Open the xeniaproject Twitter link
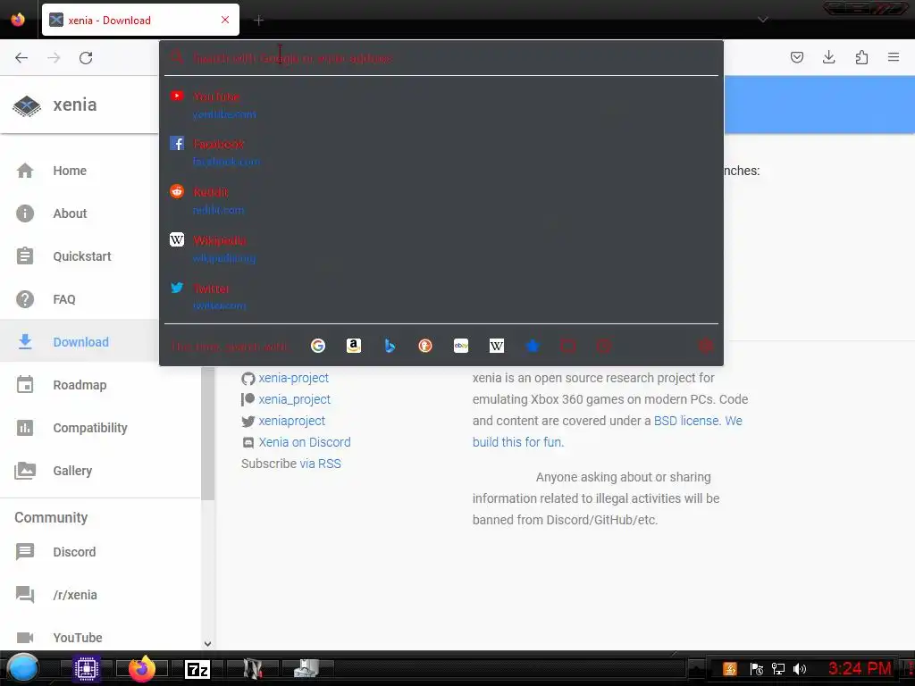The image size is (915, 686). click(292, 421)
